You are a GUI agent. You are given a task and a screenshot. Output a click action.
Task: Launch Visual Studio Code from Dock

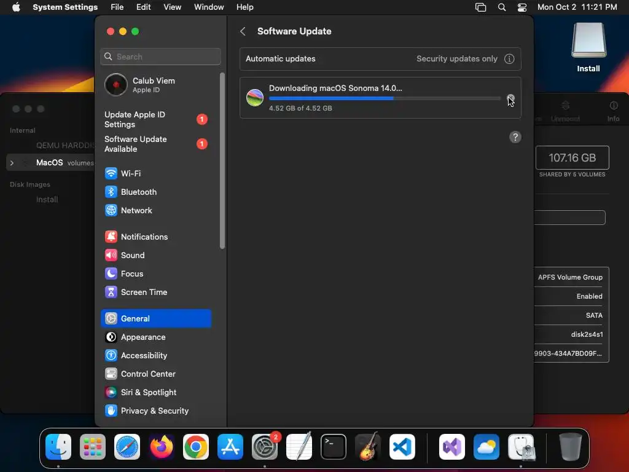[402, 447]
